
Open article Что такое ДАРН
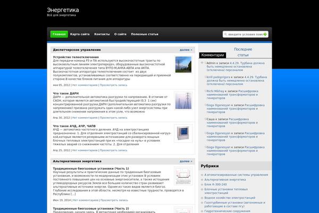pyautogui.click(x=66, y=93)
